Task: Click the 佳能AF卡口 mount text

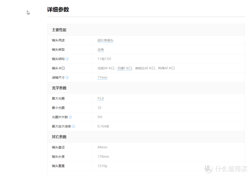Action: 106,68
